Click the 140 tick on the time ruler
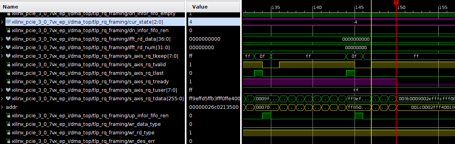 [318, 7]
